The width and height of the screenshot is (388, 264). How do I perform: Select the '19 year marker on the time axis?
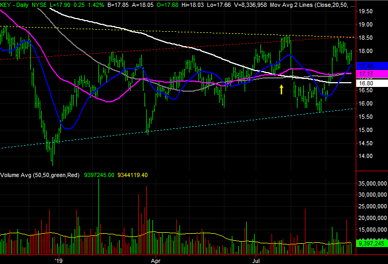58,261
